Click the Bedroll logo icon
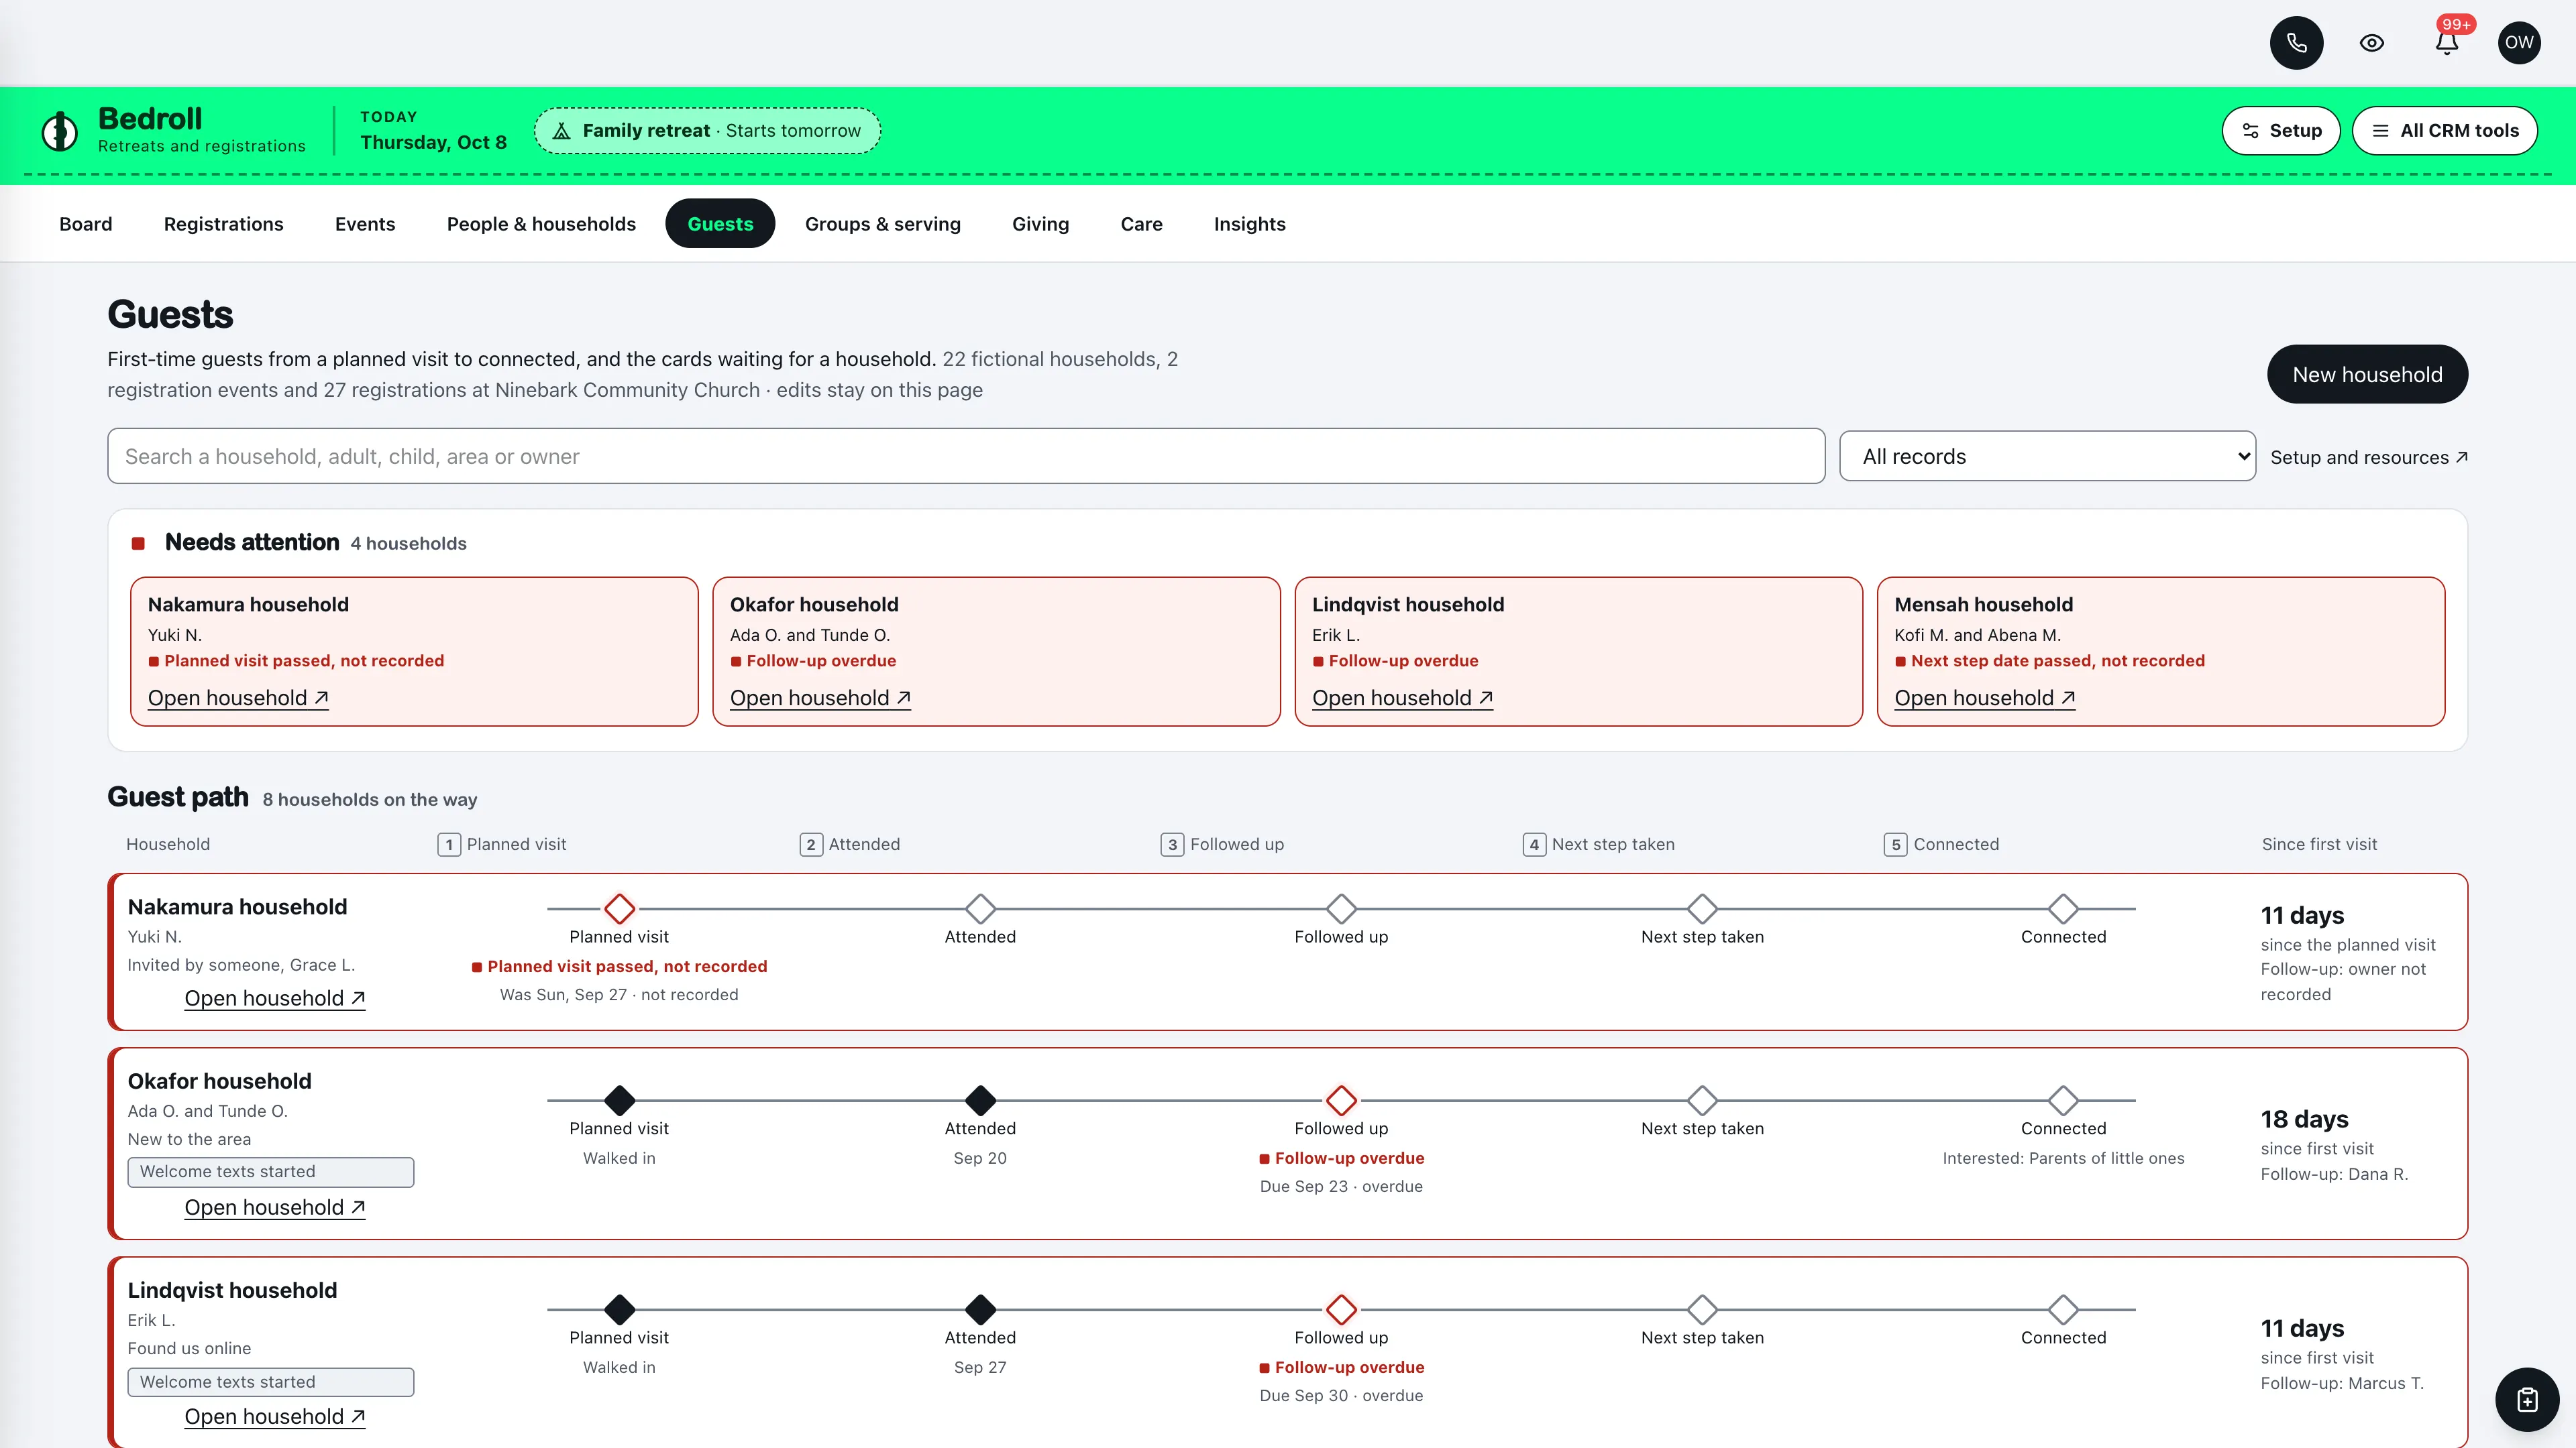Screen dimensions: 2576x1448 tap(60, 131)
